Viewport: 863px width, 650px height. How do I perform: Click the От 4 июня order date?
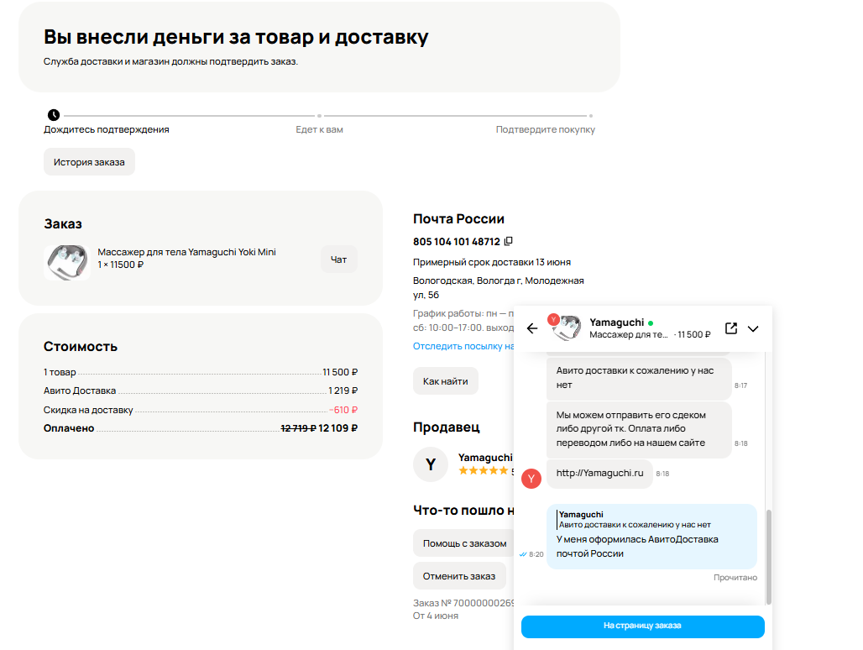pos(436,616)
